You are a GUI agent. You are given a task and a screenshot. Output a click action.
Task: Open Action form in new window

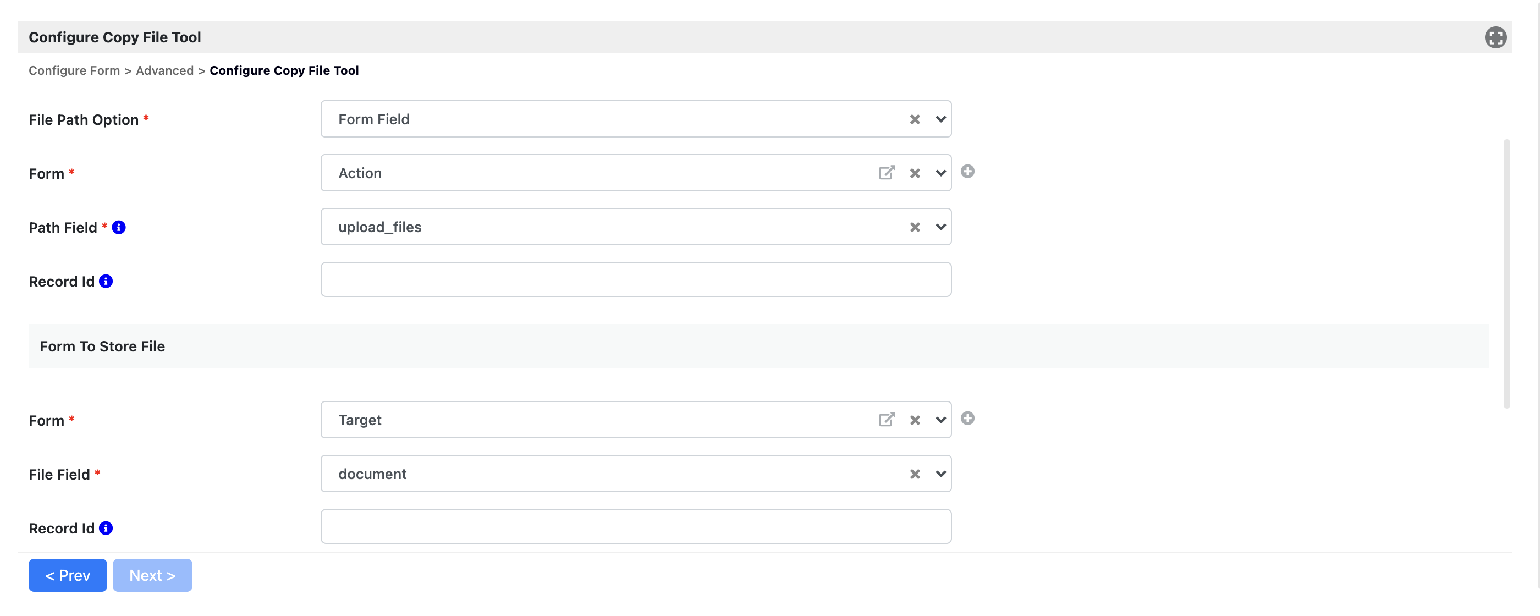point(887,173)
